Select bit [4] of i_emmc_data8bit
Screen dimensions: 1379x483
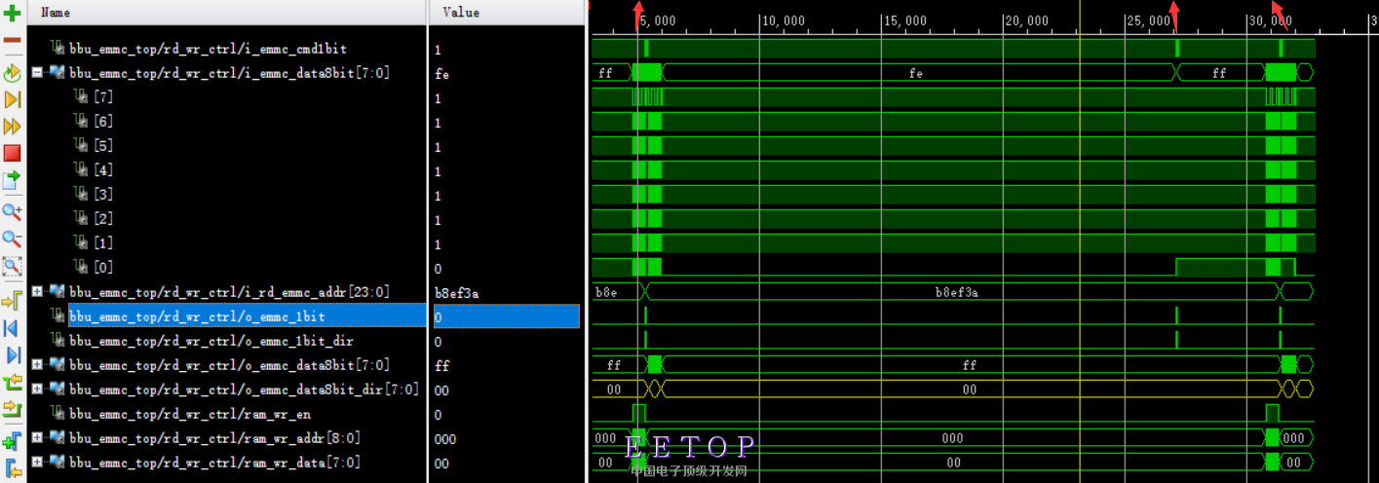(x=102, y=169)
